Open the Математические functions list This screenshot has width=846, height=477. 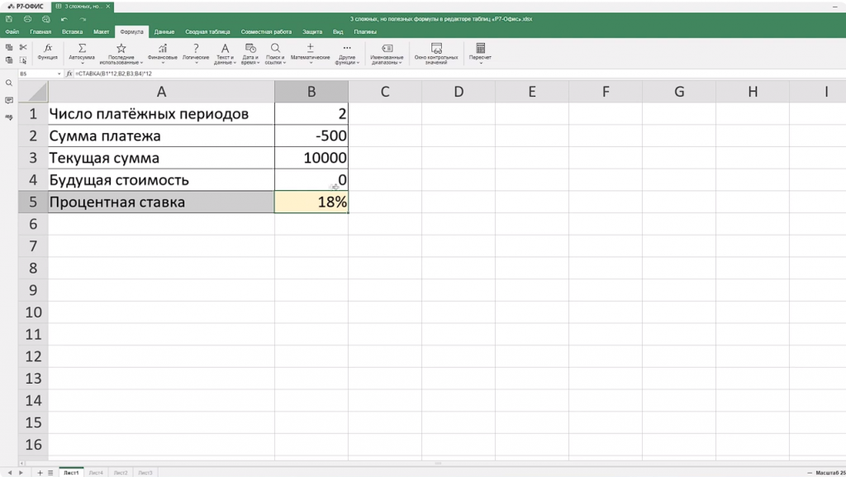[311, 54]
